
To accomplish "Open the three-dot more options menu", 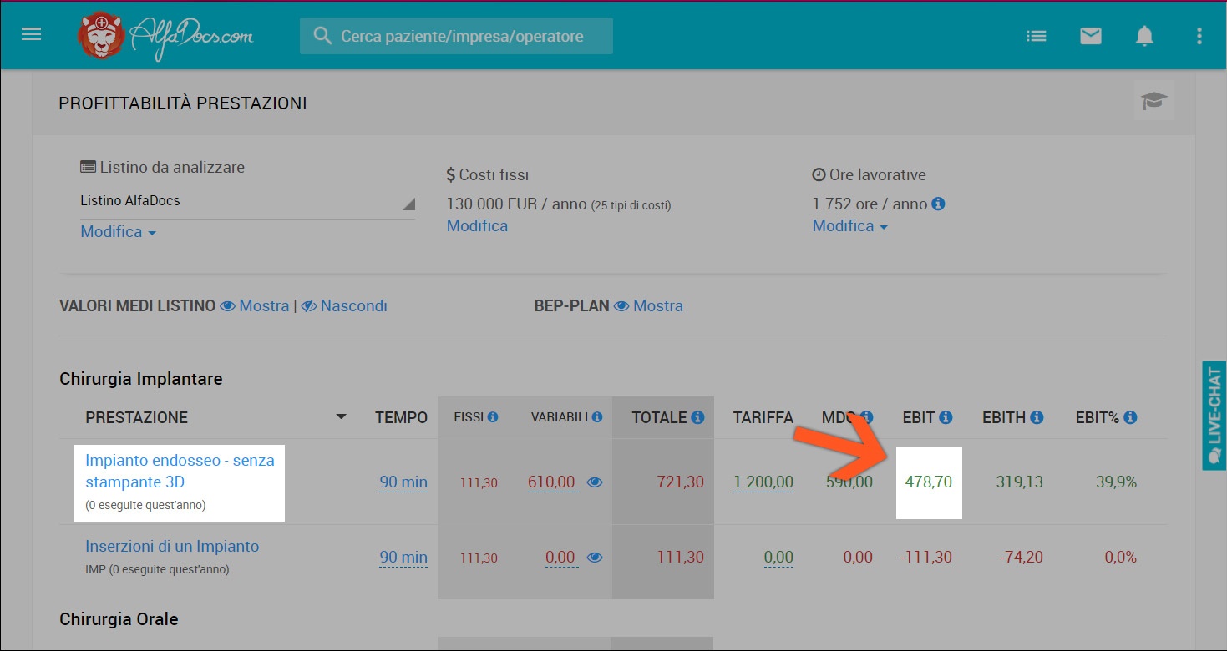I will coord(1199,36).
